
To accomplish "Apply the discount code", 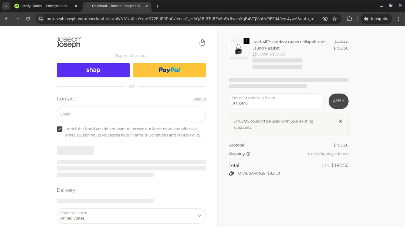I will pos(338,101).
